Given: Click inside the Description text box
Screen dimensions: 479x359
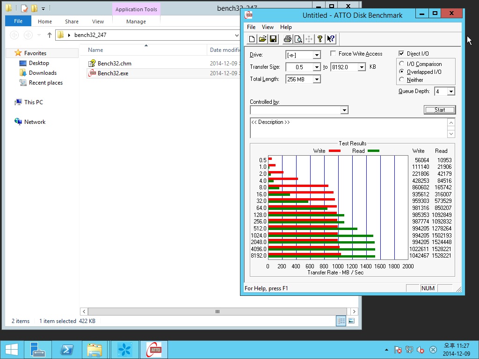Looking at the screenshot, I should [348, 128].
